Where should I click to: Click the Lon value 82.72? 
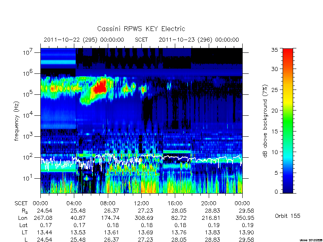coord(178,218)
